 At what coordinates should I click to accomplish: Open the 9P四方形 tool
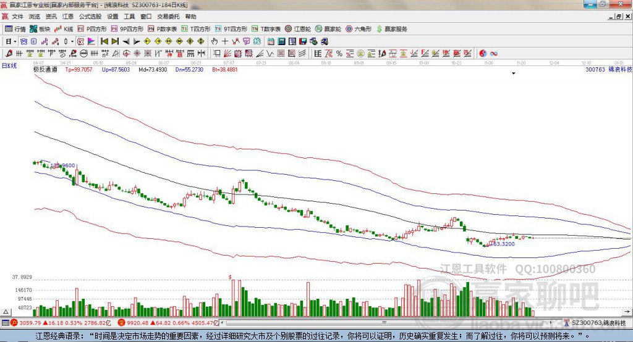click(127, 29)
